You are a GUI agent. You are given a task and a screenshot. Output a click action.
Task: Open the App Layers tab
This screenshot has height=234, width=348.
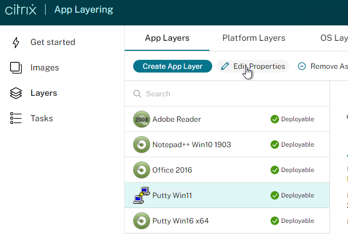pyautogui.click(x=167, y=38)
